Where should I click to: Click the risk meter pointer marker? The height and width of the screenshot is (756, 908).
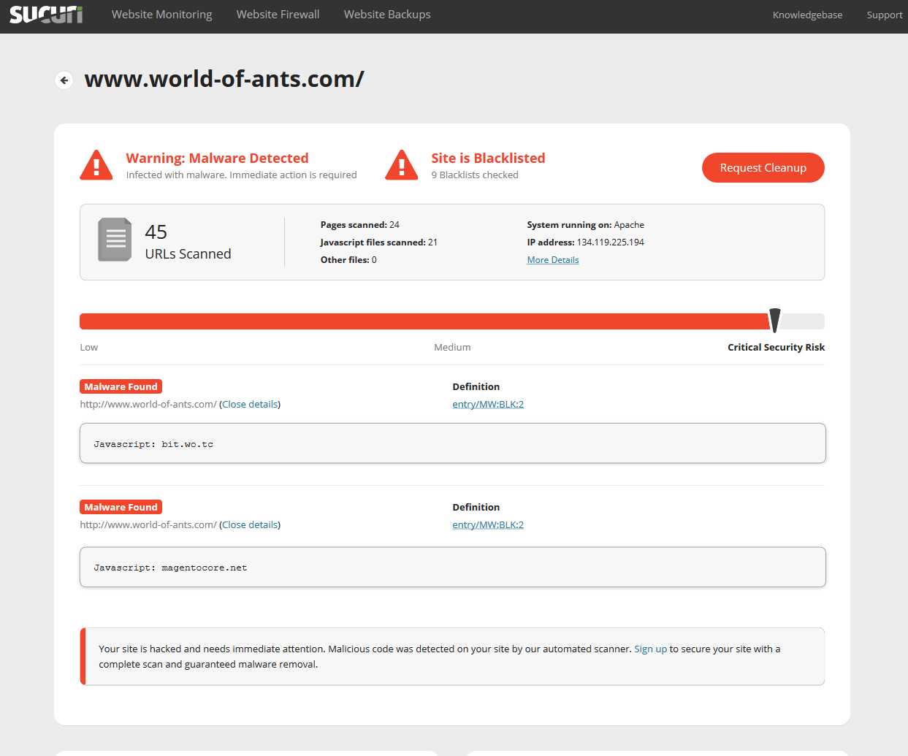(774, 320)
